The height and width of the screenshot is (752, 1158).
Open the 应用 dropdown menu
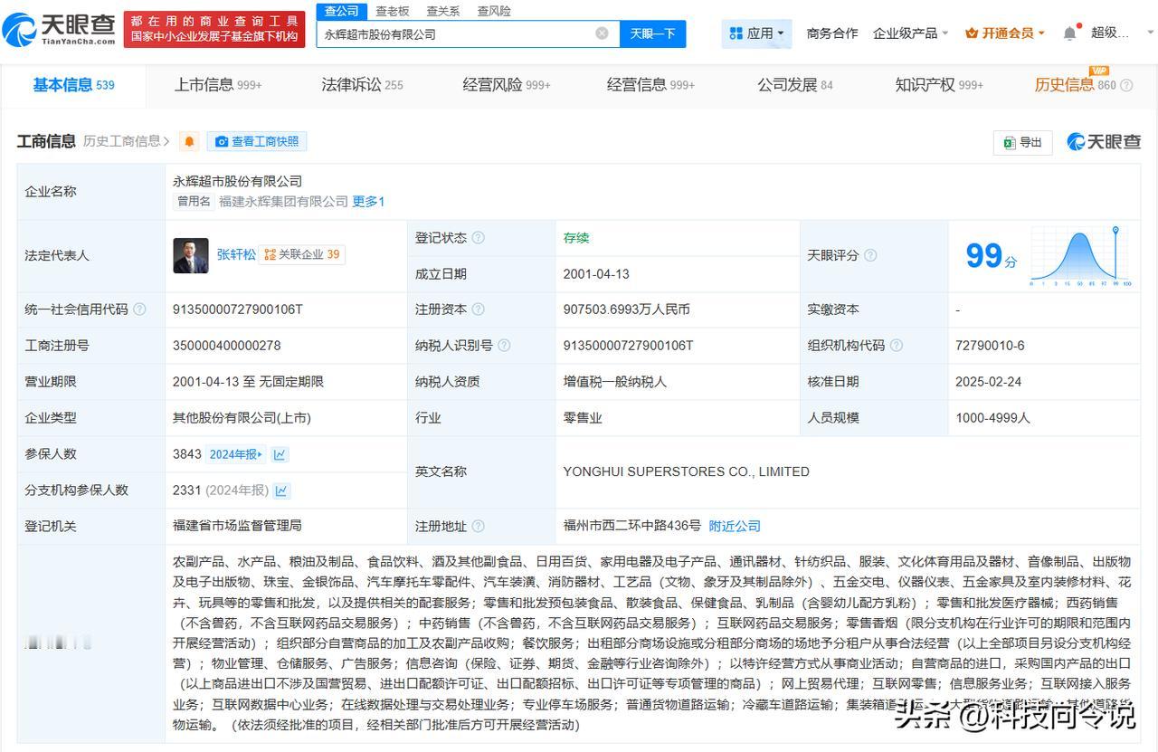pyautogui.click(x=756, y=33)
